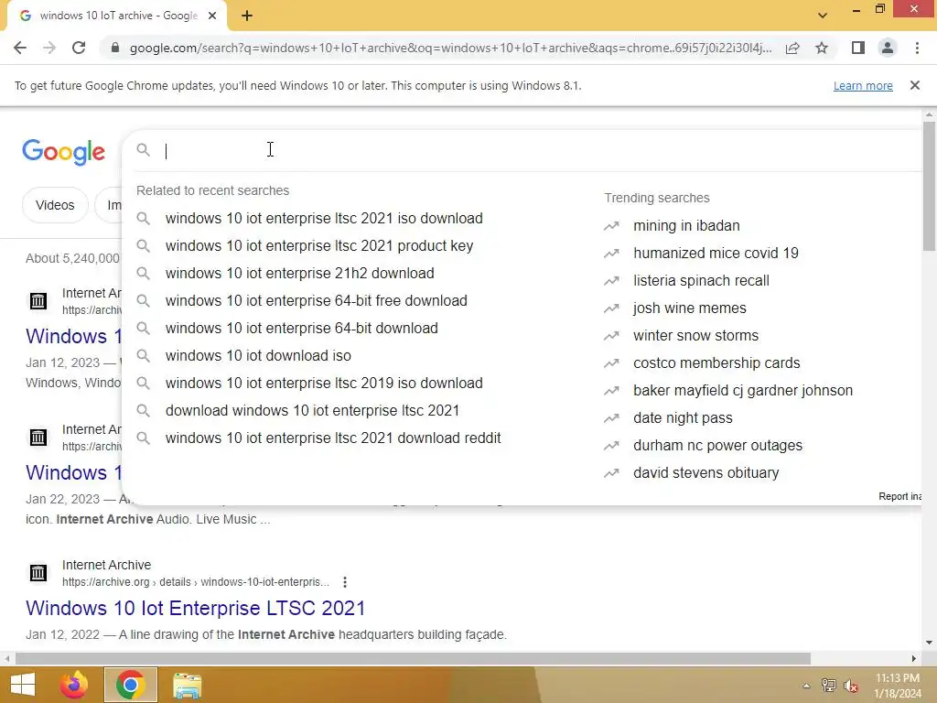This screenshot has height=703, width=937.
Task: Choose suggestion ltsc 2021 iso download
Action: 324,218
